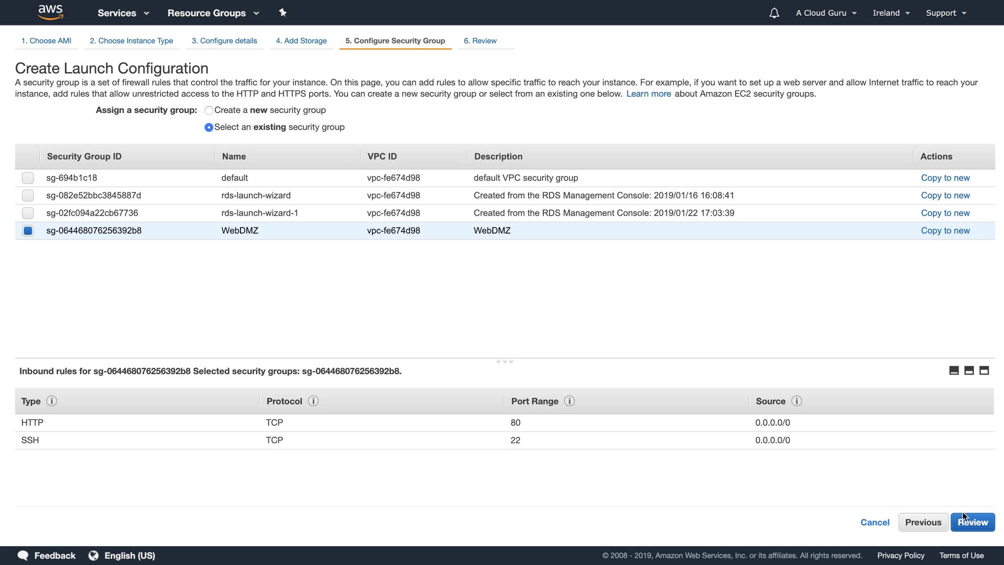The width and height of the screenshot is (1004, 565).
Task: Switch to the 6. Review tab
Action: [x=480, y=41]
